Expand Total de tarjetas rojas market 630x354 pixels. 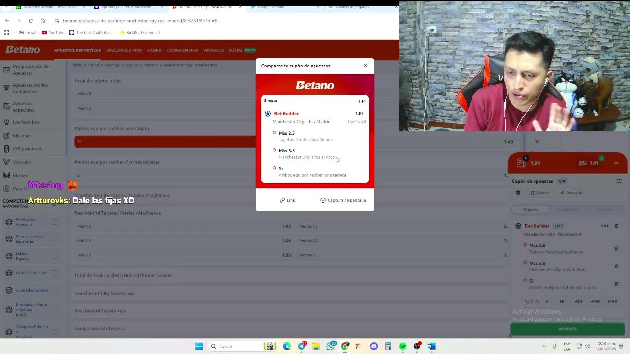97,81
